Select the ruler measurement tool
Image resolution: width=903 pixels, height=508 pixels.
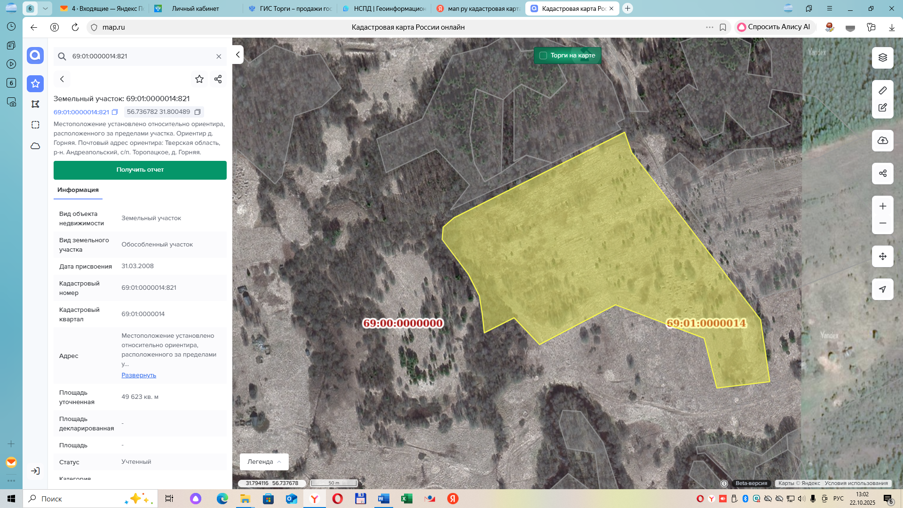(x=882, y=90)
